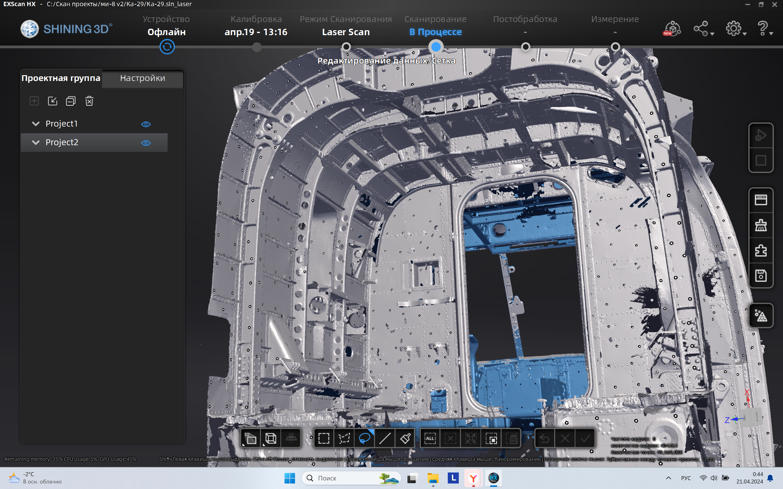This screenshot has height=489, width=783.
Task: Switch to the Настройки tab
Action: (143, 78)
